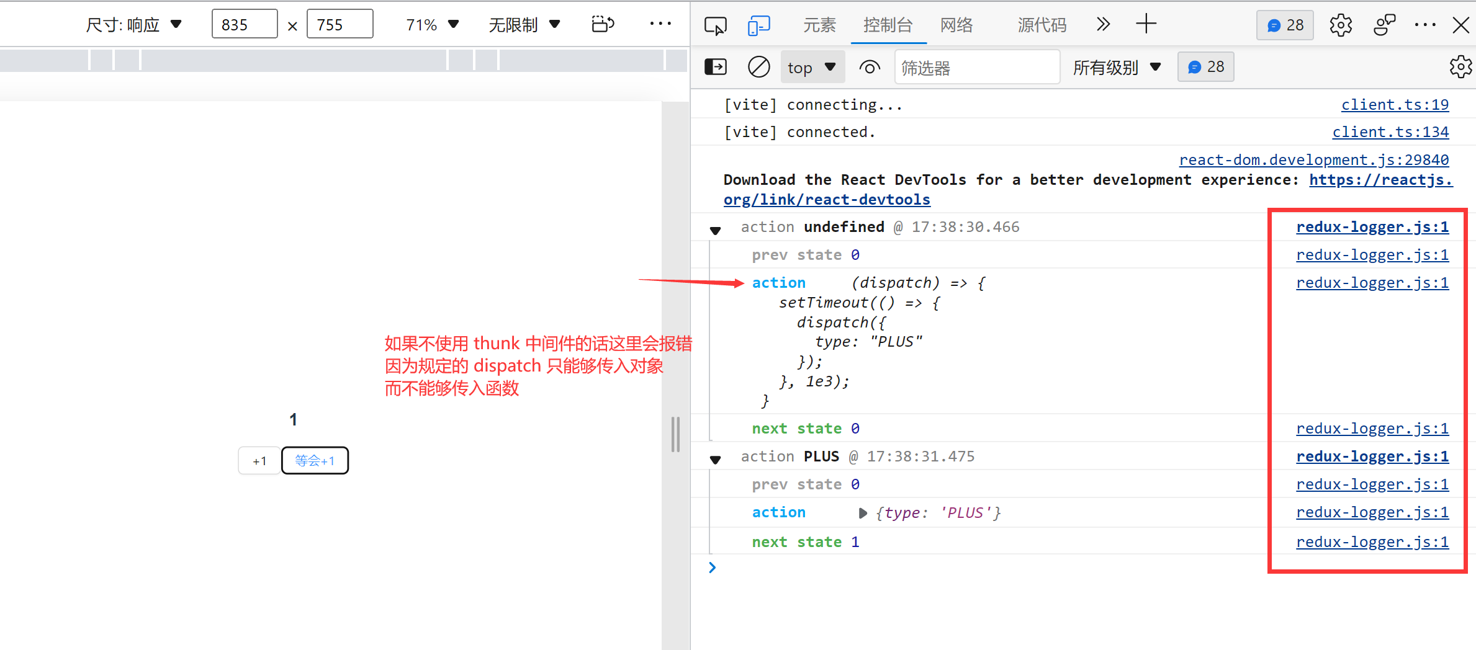
Task: Open the top context dropdown
Action: point(812,67)
